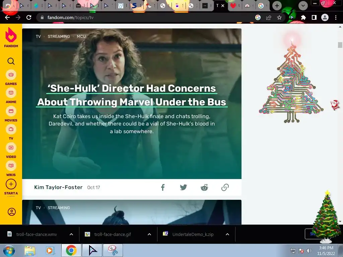Expand the tab search dropdown
This screenshot has height=257, width=343.
click(303, 6)
